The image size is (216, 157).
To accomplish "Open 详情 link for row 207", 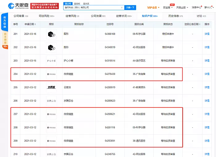I will (207, 114).
